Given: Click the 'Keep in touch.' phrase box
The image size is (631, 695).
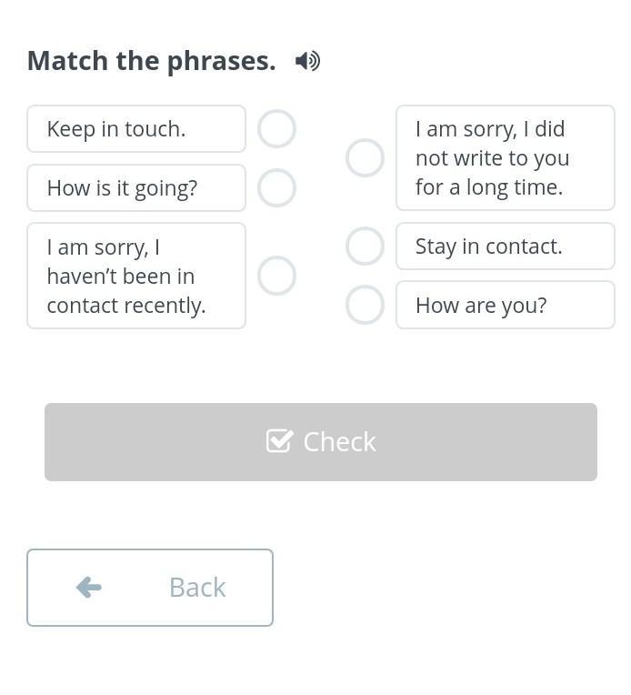Looking at the screenshot, I should coord(136,129).
